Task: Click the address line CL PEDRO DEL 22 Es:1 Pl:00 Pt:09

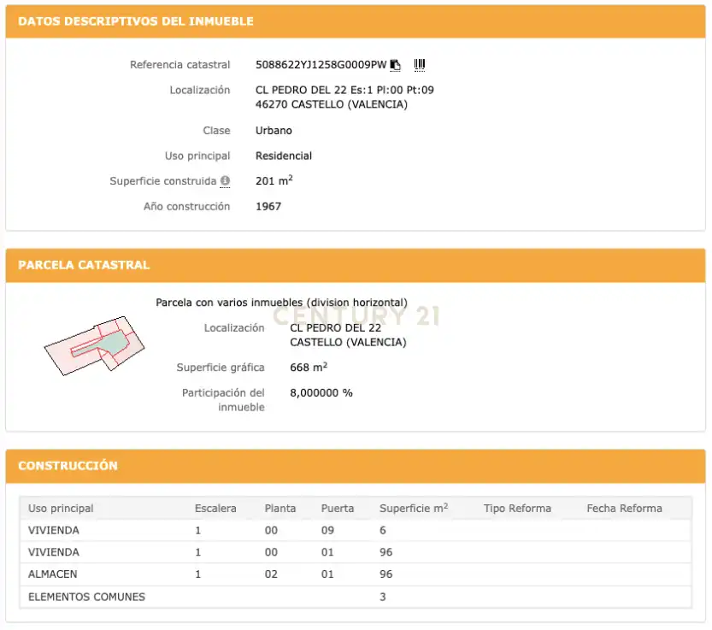Action: (x=344, y=90)
